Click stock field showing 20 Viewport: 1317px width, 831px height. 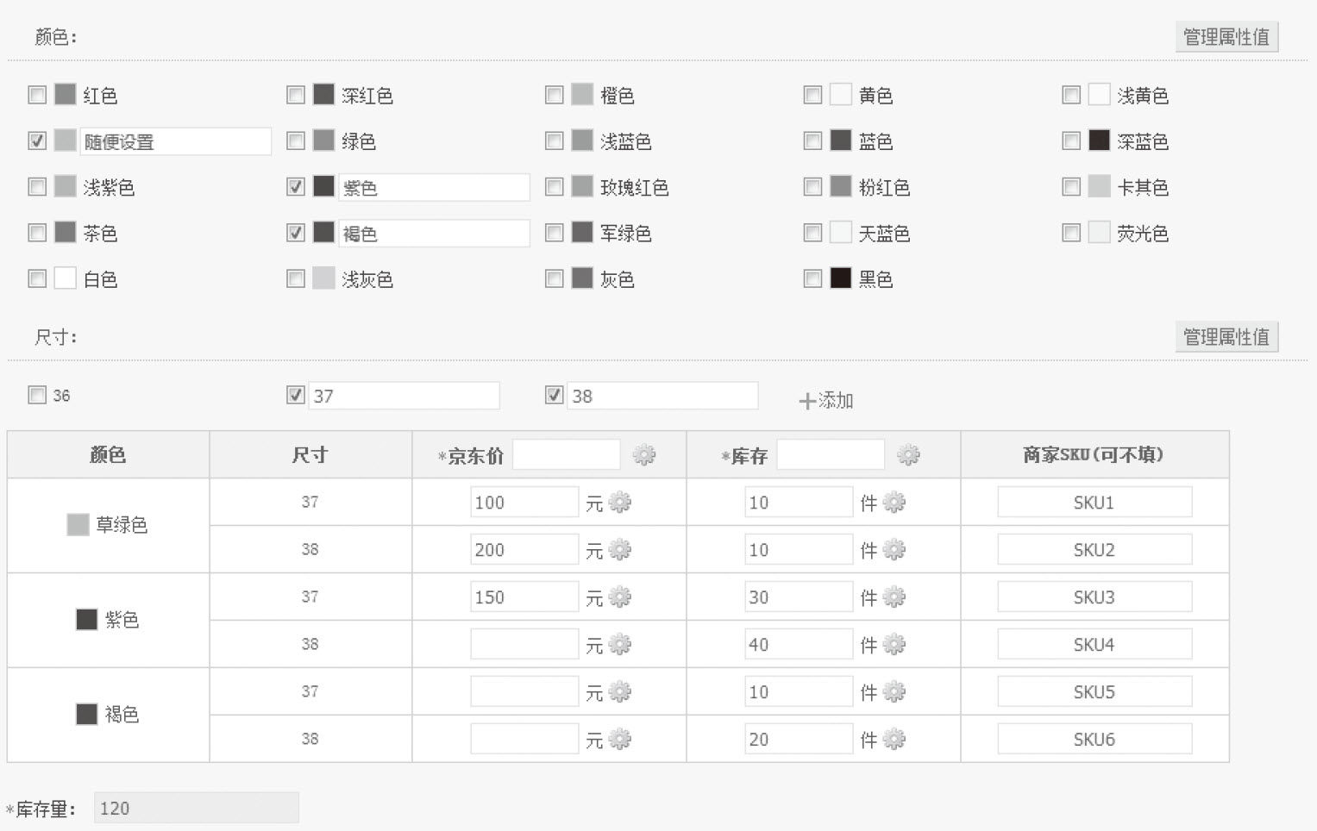click(799, 740)
